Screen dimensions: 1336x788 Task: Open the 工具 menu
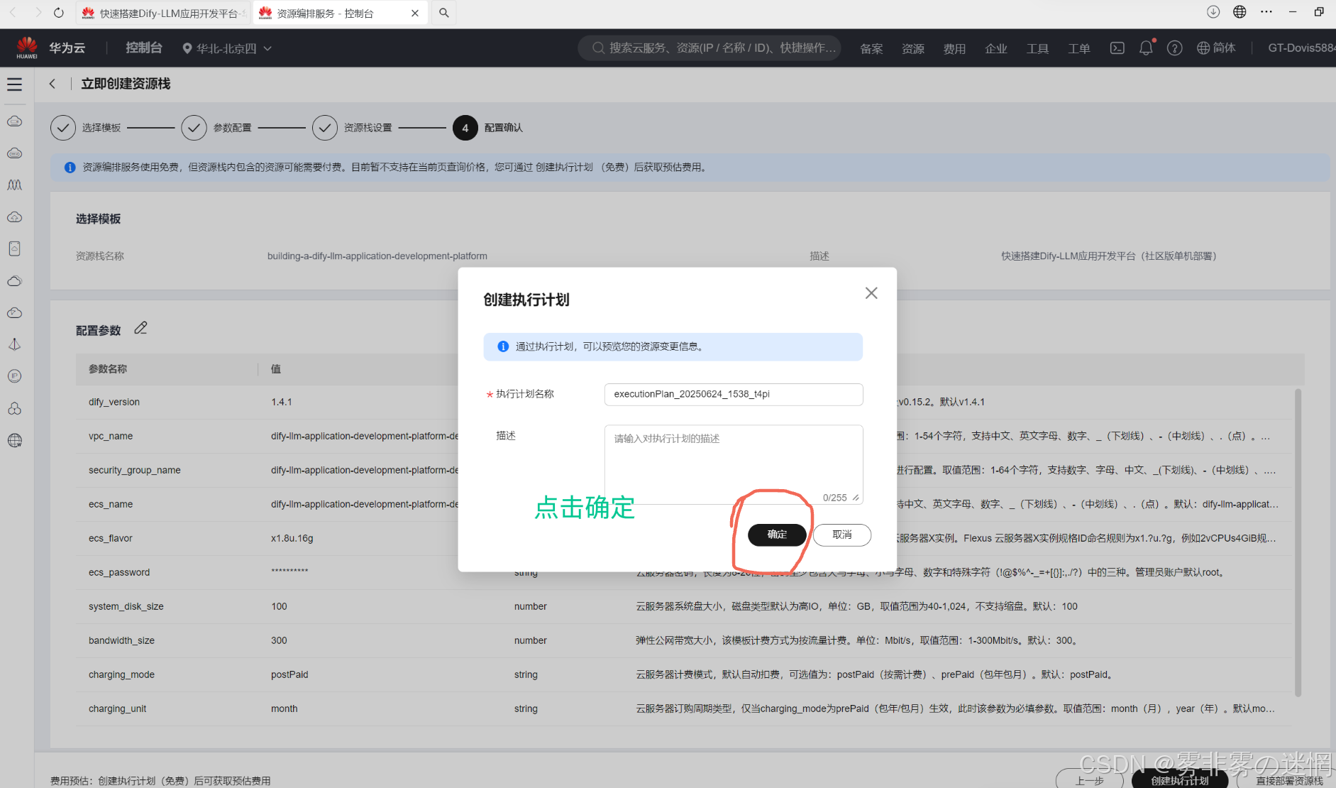[1037, 48]
